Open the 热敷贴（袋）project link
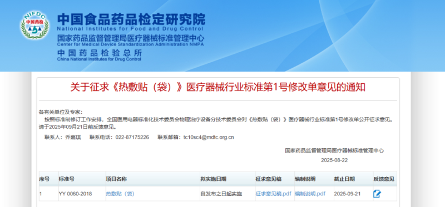Screen dimensions: 445x207 (120, 194)
